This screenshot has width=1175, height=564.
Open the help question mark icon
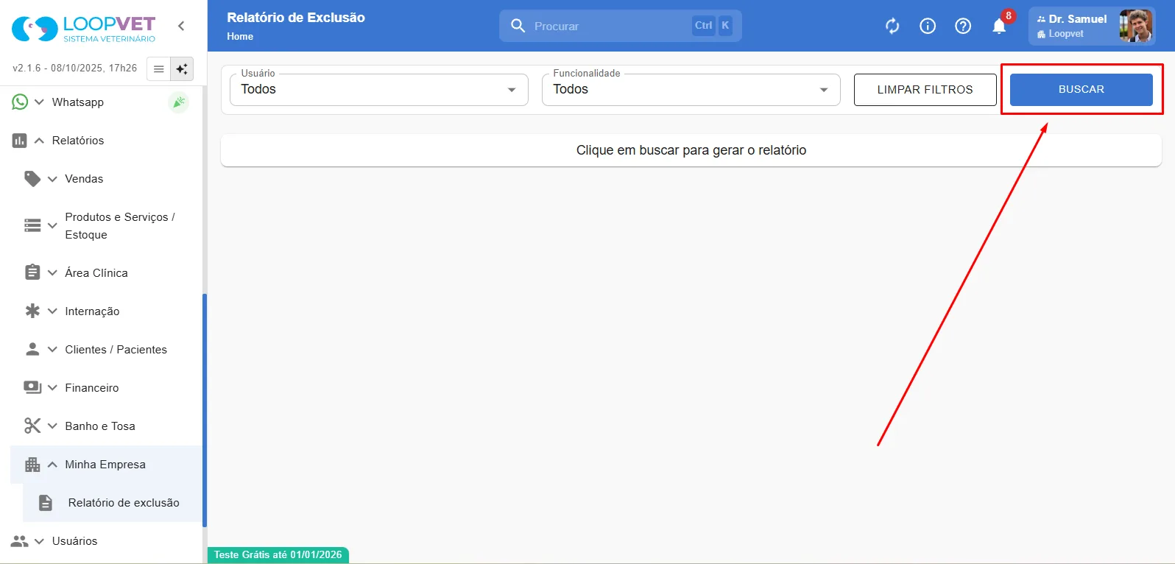[x=963, y=27]
